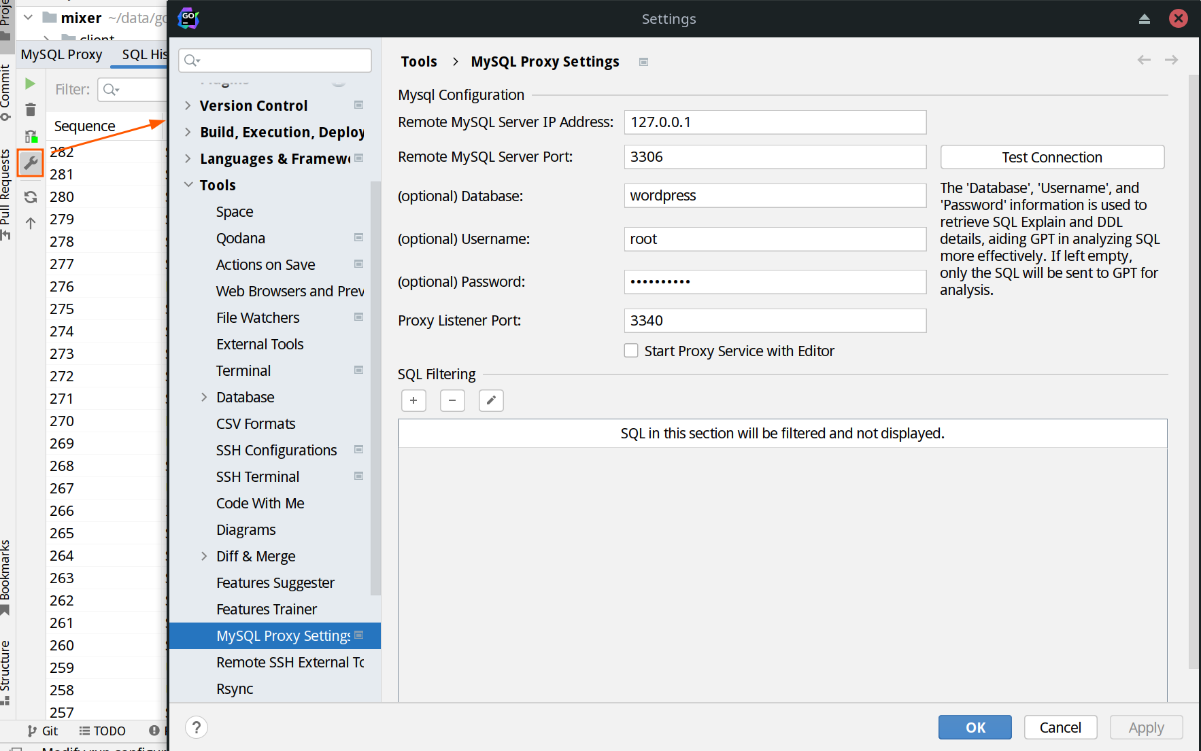Click the right panel vertical scrollbar
Viewport: 1201px width, 751px height.
tap(1194, 372)
